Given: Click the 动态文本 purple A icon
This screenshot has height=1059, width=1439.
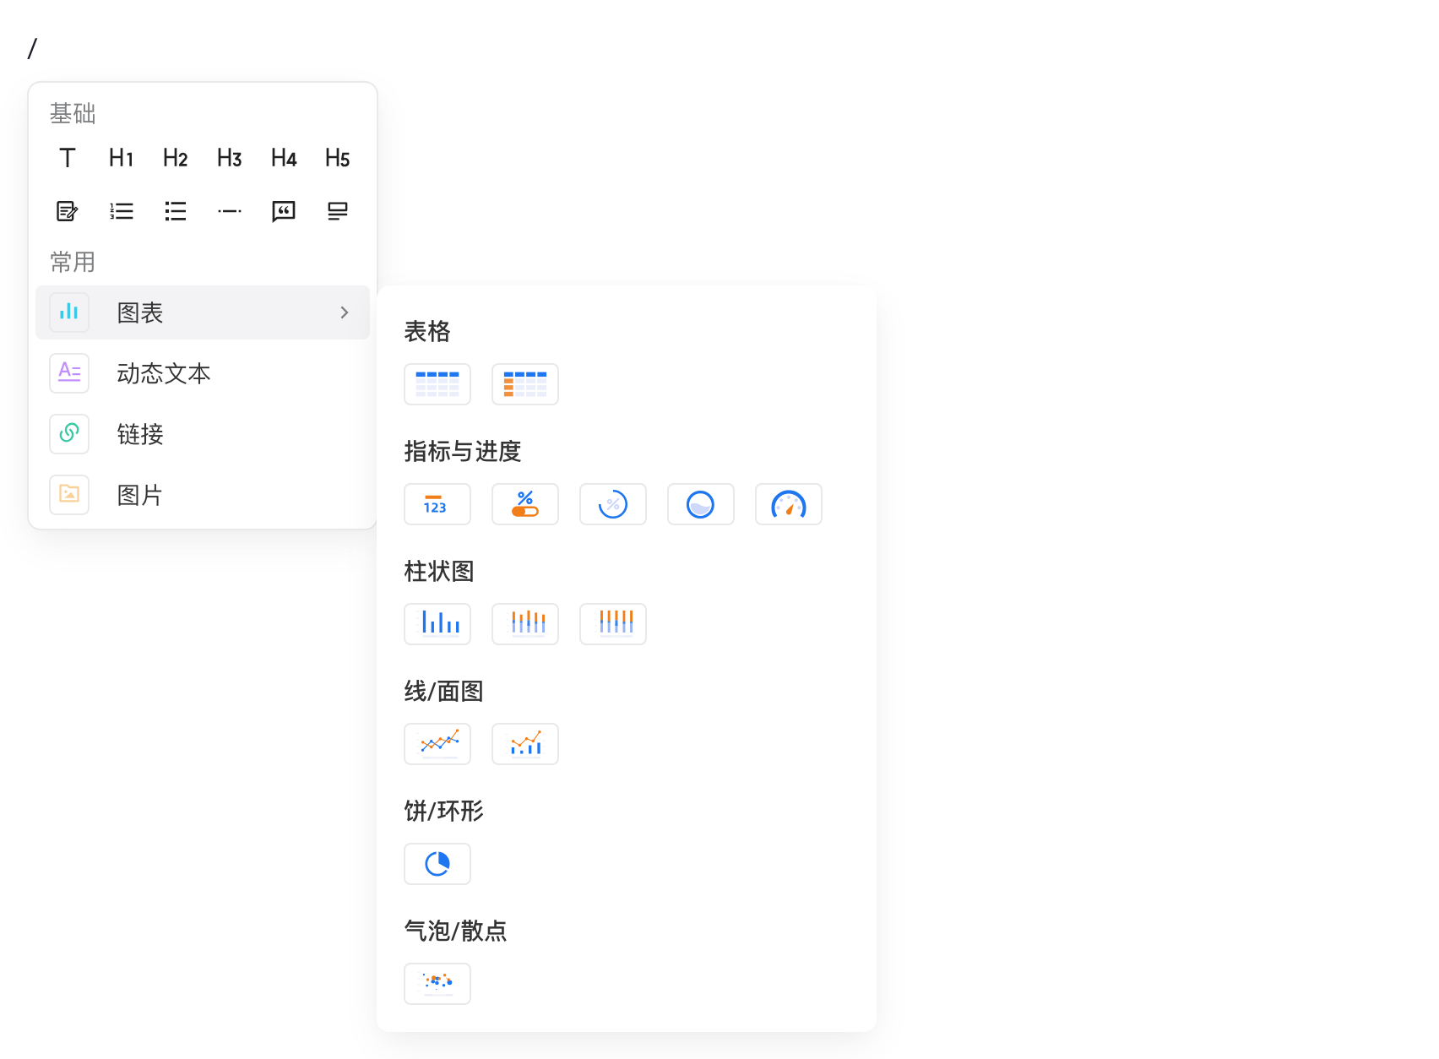Looking at the screenshot, I should pyautogui.click(x=69, y=373).
